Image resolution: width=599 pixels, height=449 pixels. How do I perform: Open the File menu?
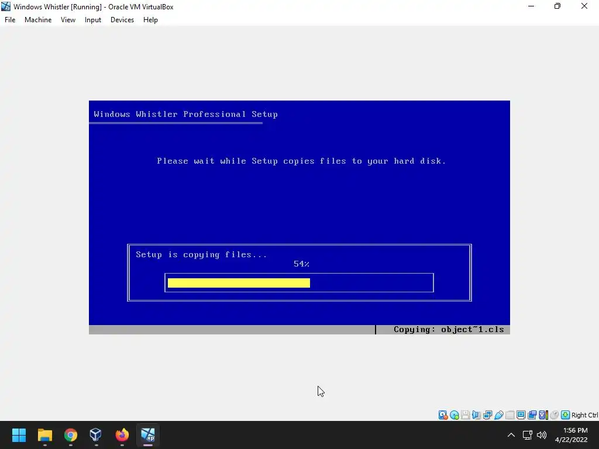[10, 20]
